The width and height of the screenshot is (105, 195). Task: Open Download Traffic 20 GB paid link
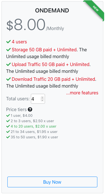[x=53, y=79]
